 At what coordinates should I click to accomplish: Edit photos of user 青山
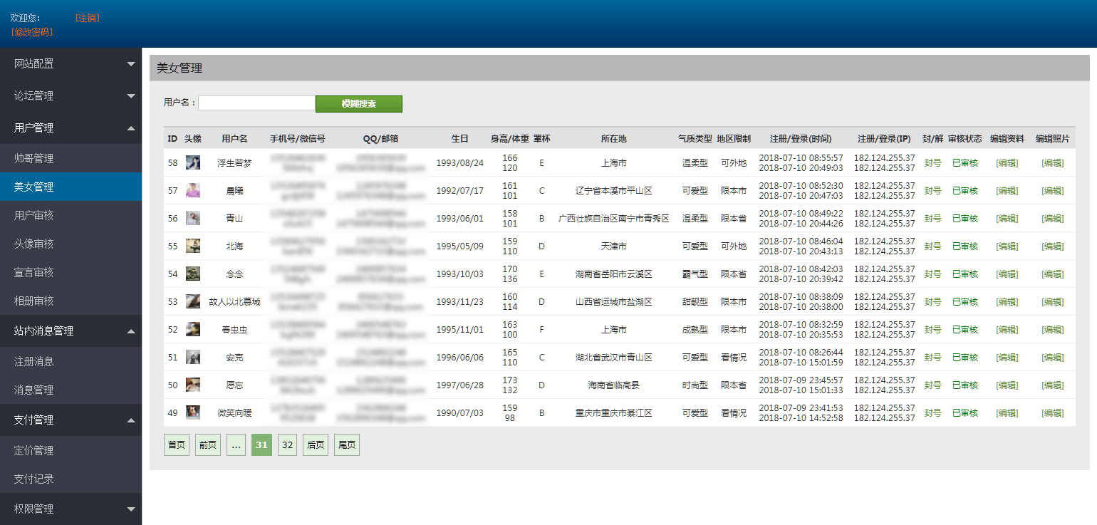point(1053,219)
